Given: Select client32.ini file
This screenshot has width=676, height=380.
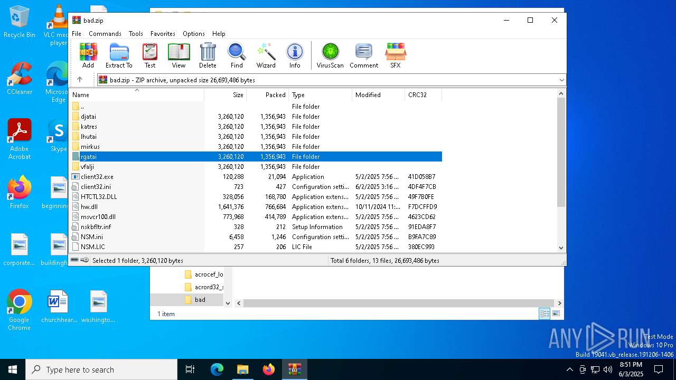Looking at the screenshot, I should (x=256, y=187).
